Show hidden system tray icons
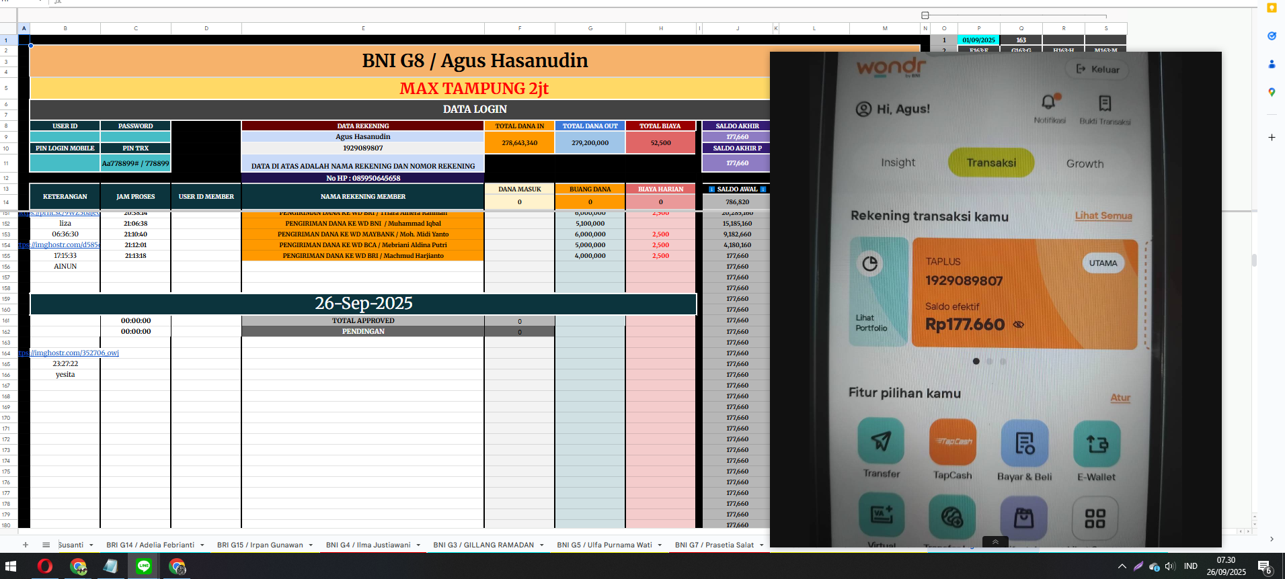This screenshot has width=1285, height=579. point(1122,566)
